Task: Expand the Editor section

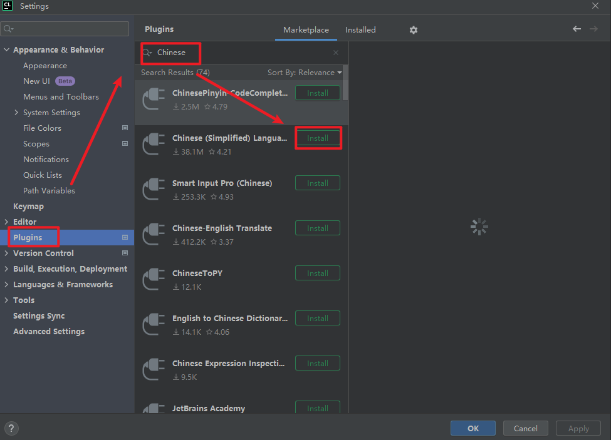Action: point(6,222)
